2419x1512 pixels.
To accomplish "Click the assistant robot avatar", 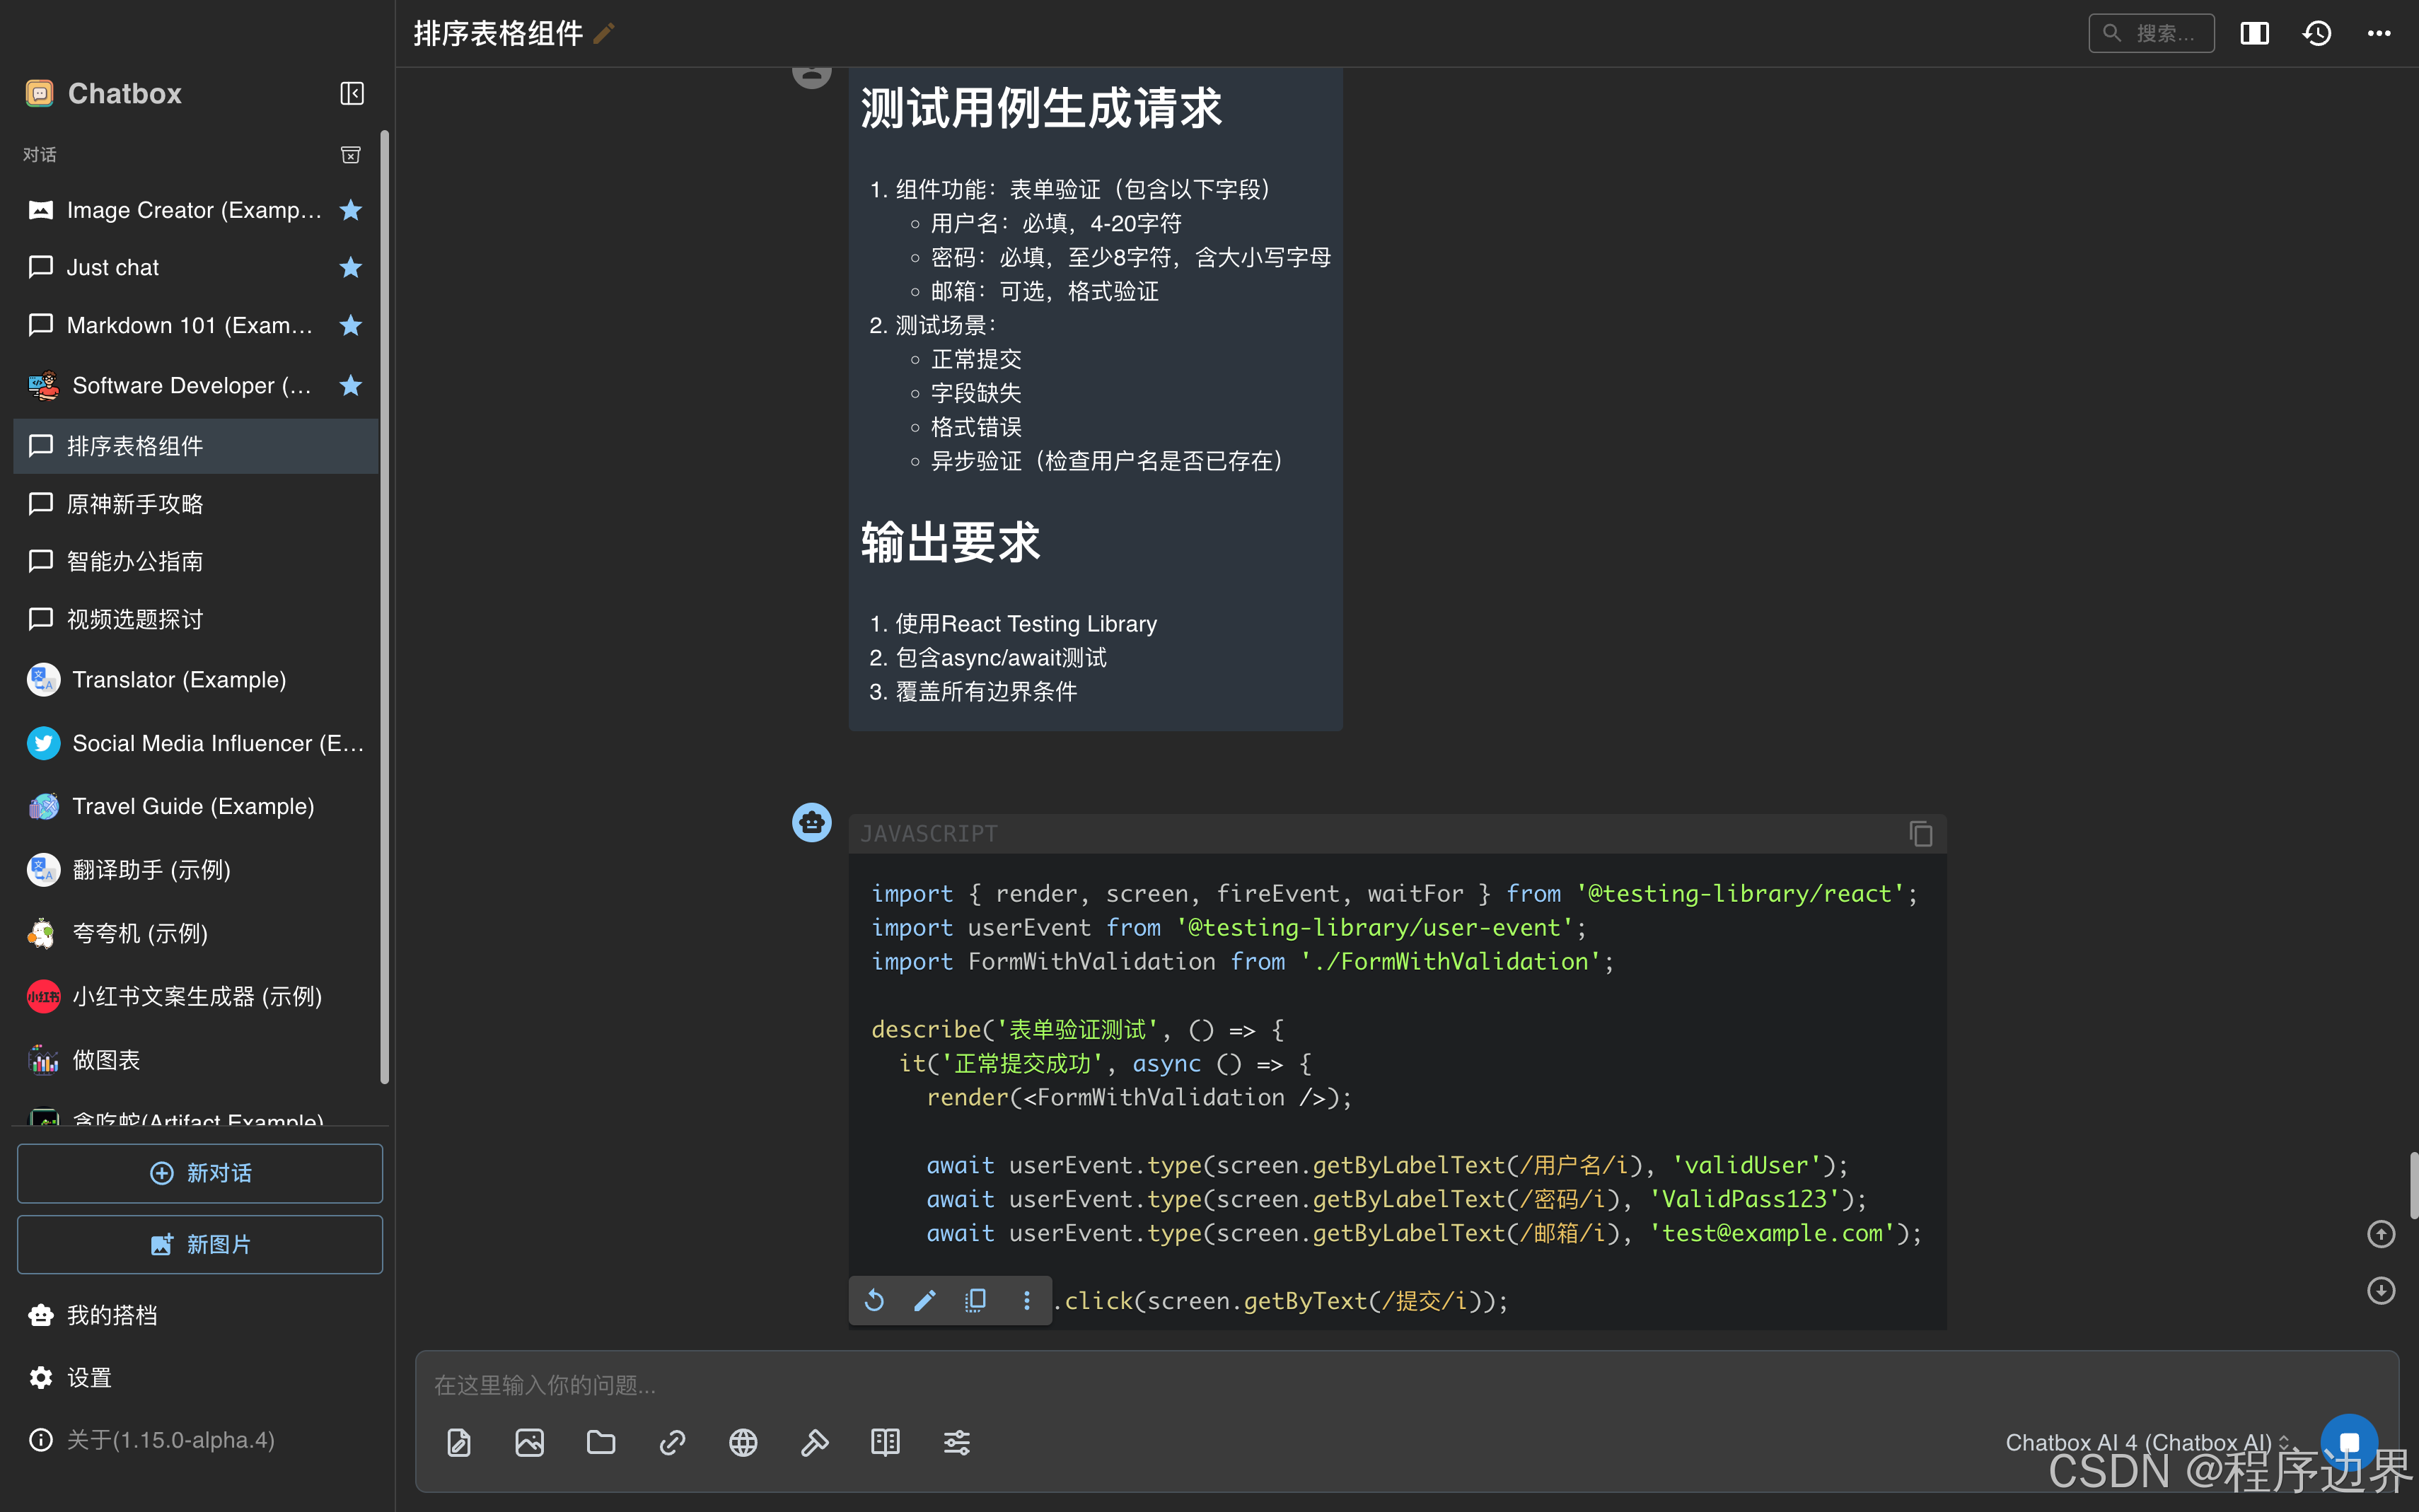I will click(x=812, y=822).
